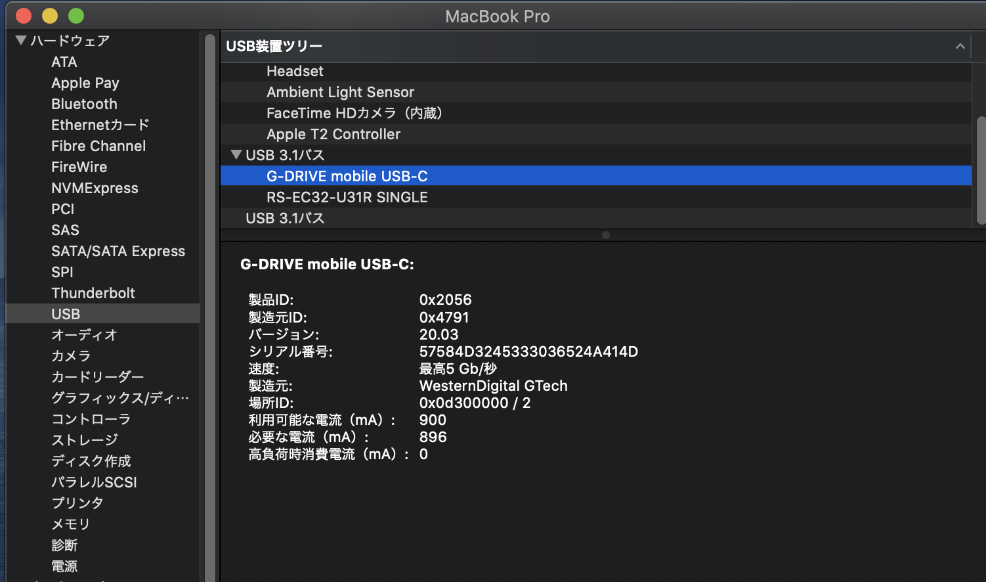The height and width of the screenshot is (582, 986).
Task: Open the Ethernetカード section
Action: click(x=100, y=125)
